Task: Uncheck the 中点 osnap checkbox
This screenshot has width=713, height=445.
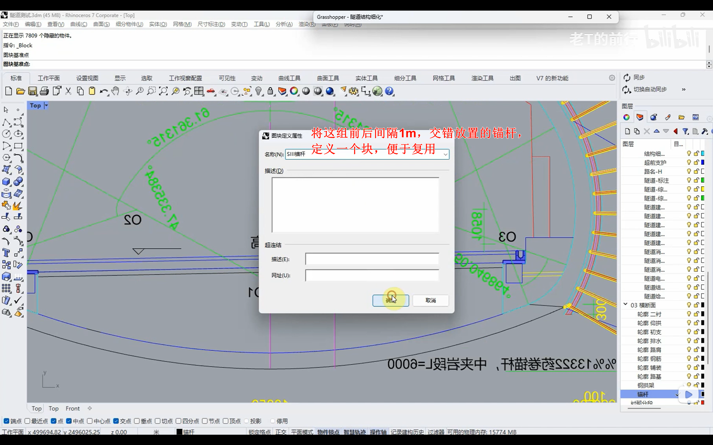Action: click(x=69, y=421)
